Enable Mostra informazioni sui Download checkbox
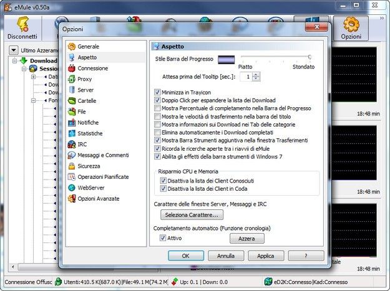Image resolution: width=390 pixels, height=291 pixels. 157,125
